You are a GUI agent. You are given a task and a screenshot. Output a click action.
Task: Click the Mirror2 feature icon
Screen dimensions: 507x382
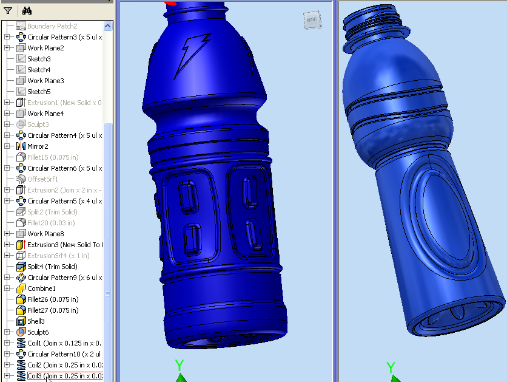click(21, 146)
